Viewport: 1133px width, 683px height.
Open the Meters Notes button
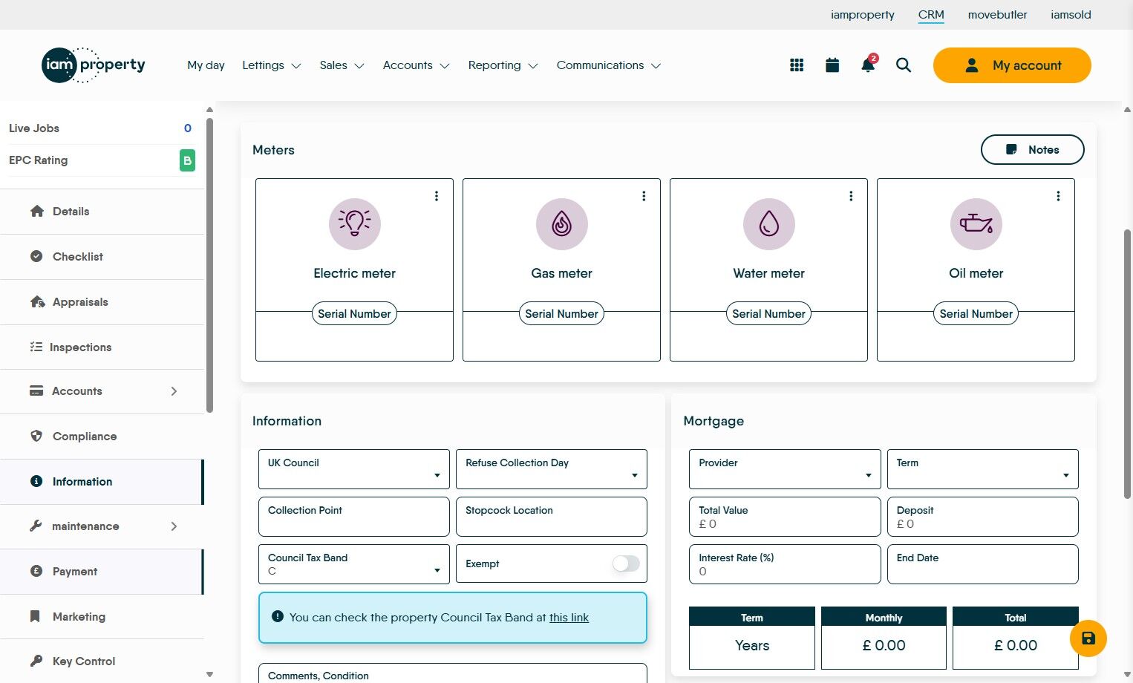[x=1033, y=149]
